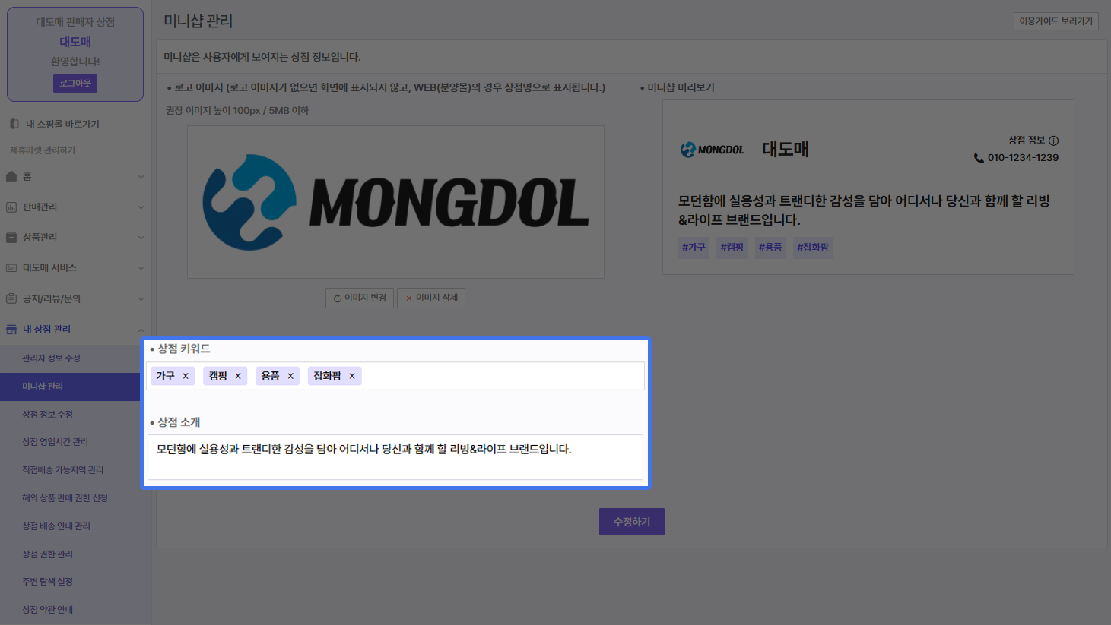Remove the 잡화팜 keyword tag
1111x625 pixels.
[x=352, y=376]
